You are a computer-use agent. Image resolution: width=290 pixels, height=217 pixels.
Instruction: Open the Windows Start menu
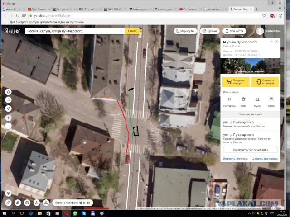pos(4,213)
